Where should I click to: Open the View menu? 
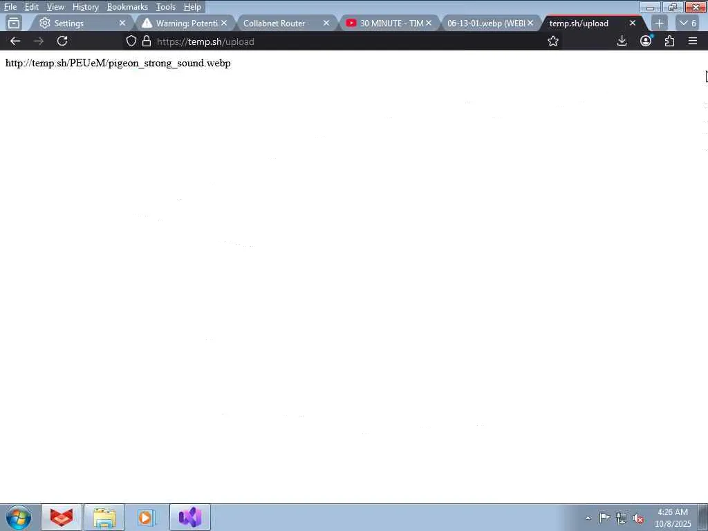coord(55,7)
